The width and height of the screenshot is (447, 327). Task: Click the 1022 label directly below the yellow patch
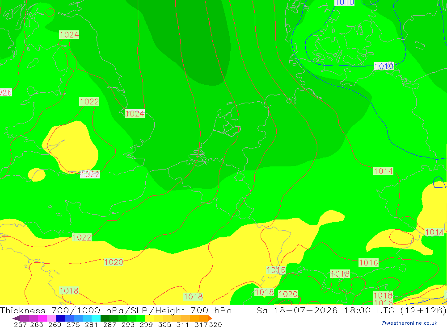tap(90, 174)
